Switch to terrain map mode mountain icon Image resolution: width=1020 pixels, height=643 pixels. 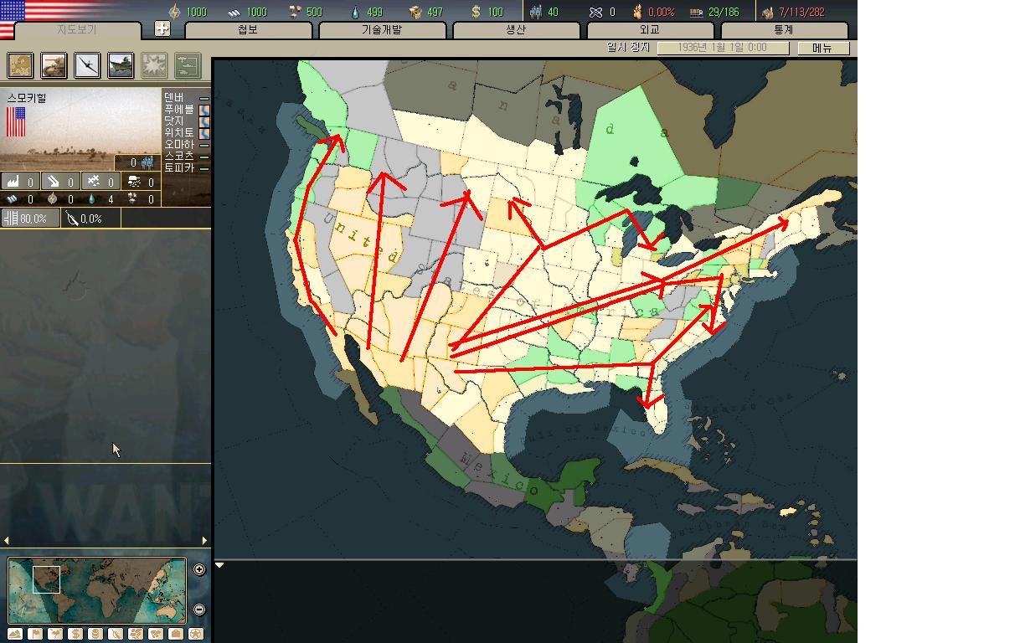pyautogui.click(x=15, y=634)
